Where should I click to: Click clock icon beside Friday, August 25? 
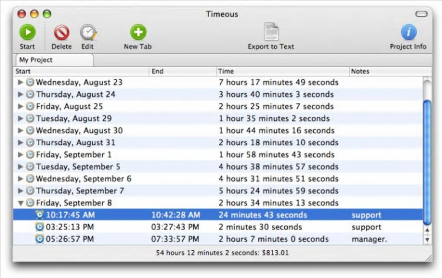(30, 106)
